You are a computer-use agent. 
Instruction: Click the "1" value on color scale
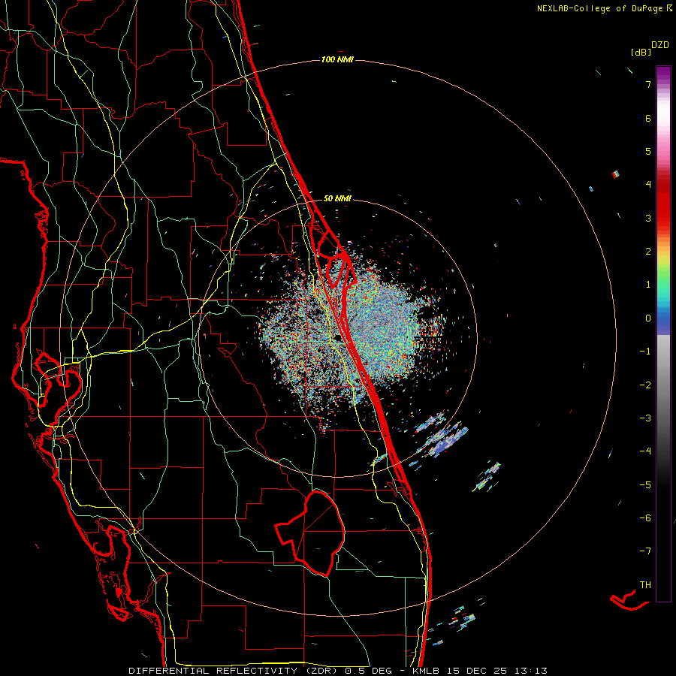(648, 285)
